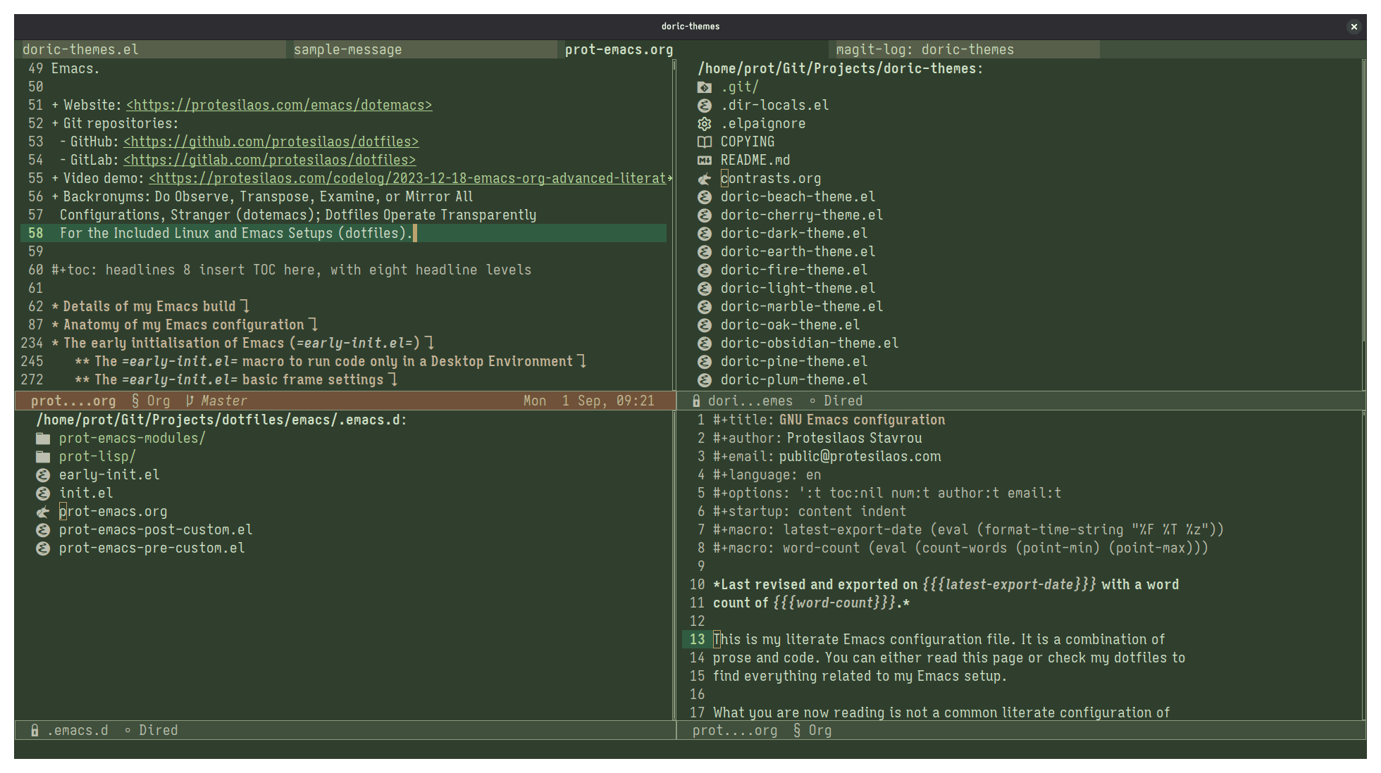
Task: Click the {{{latest-export-date}}} macro text
Action: [x=1009, y=584]
